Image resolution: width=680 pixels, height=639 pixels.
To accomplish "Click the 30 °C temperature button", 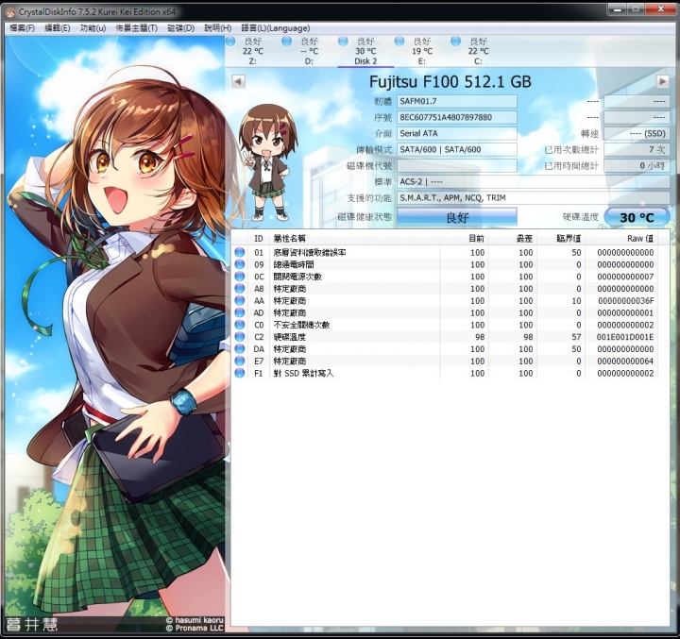I will pyautogui.click(x=637, y=217).
